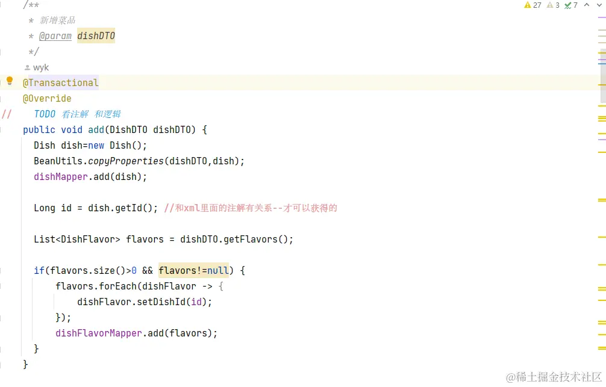Click the flavors.size()>0 condition
Screen dimensions: 606x387
pyautogui.click(x=93, y=270)
